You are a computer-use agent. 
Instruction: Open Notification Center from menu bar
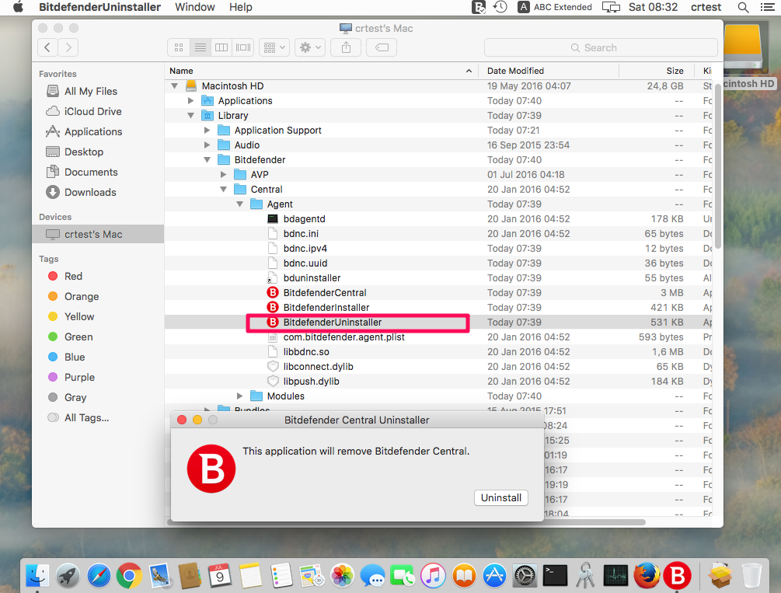(x=768, y=8)
